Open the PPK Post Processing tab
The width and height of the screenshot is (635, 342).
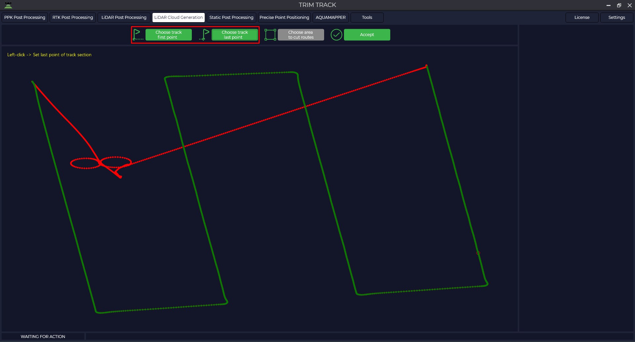click(x=25, y=18)
